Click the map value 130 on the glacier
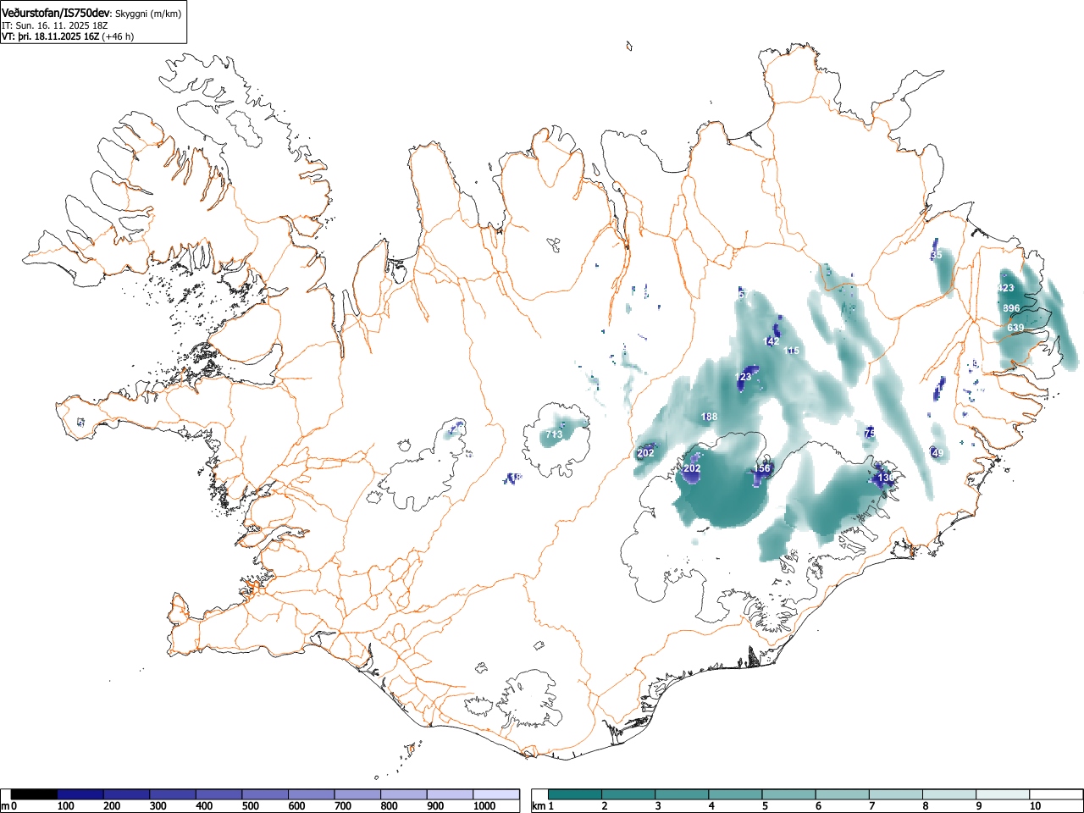The width and height of the screenshot is (1084, 813). [x=885, y=478]
